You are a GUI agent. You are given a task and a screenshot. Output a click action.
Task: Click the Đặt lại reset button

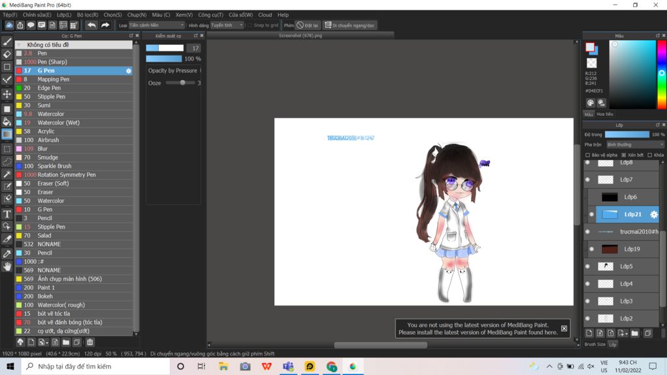click(x=307, y=25)
